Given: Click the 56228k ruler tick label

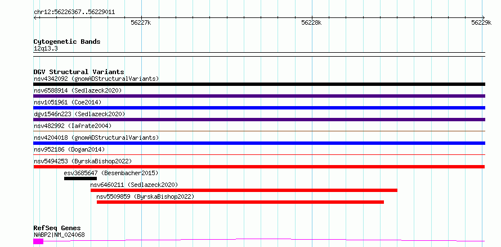Looking at the screenshot, I should pyautogui.click(x=311, y=22).
